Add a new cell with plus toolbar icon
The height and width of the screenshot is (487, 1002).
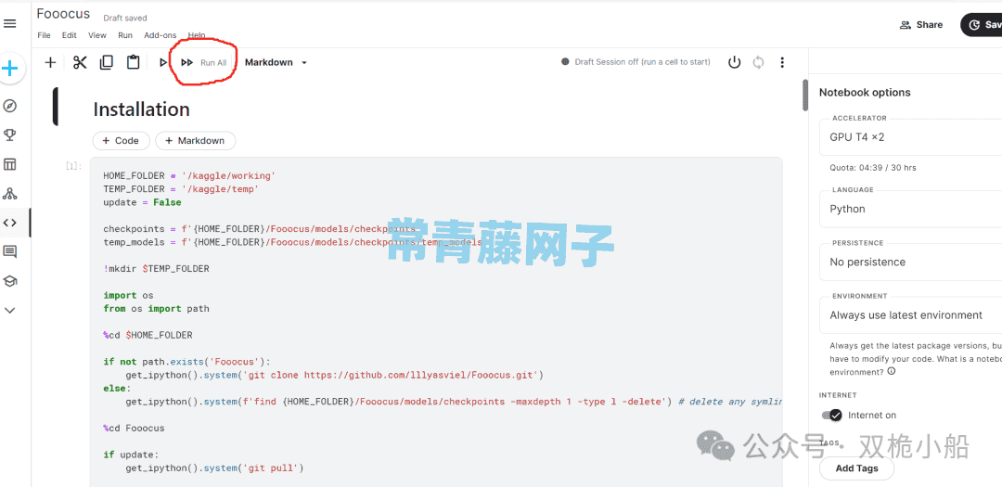tap(50, 62)
